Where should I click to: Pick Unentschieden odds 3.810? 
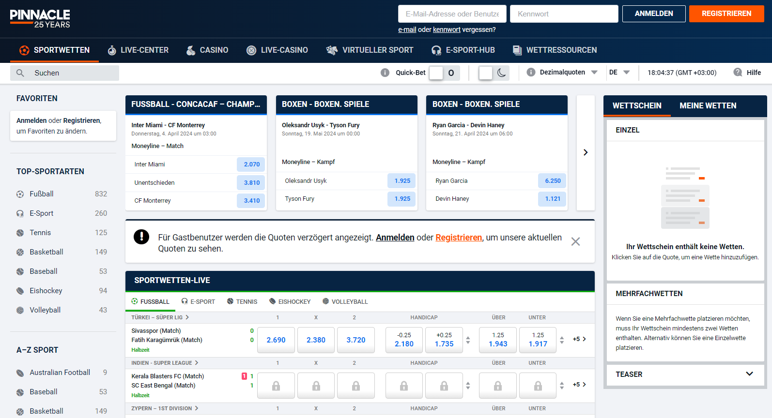click(251, 183)
